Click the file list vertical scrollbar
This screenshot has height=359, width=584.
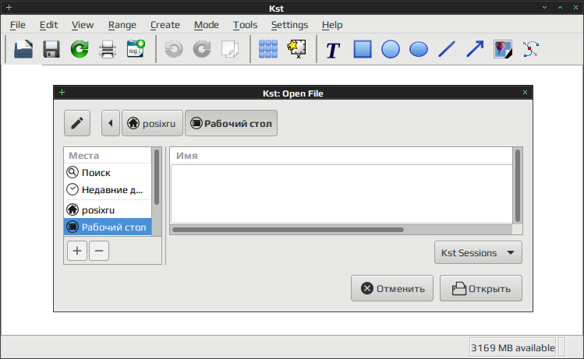(517, 185)
